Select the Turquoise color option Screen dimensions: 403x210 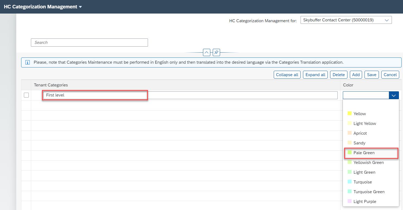371,182
